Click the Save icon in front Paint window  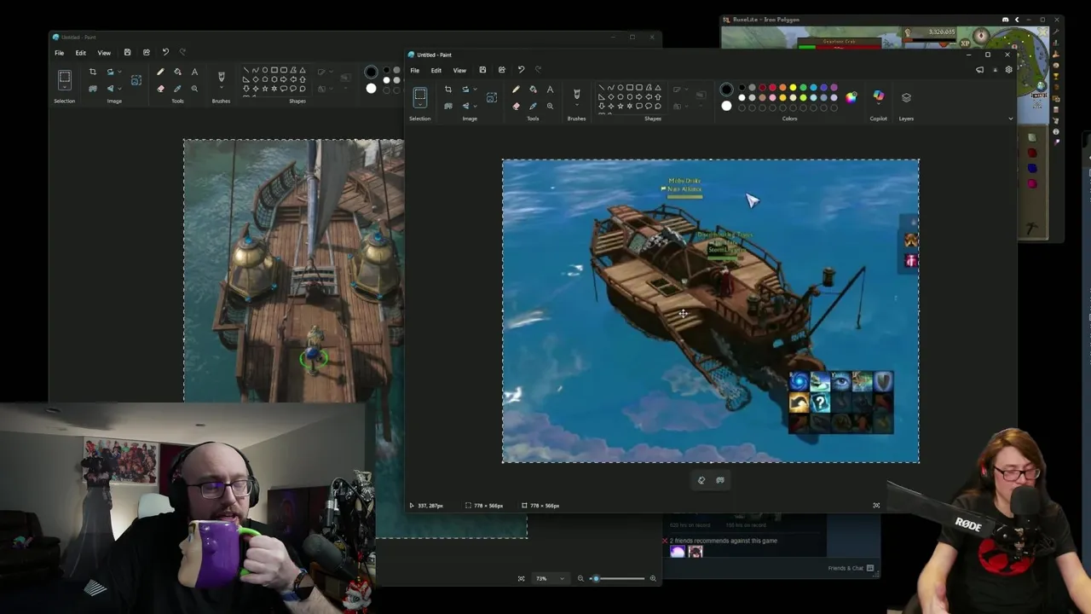pos(482,70)
